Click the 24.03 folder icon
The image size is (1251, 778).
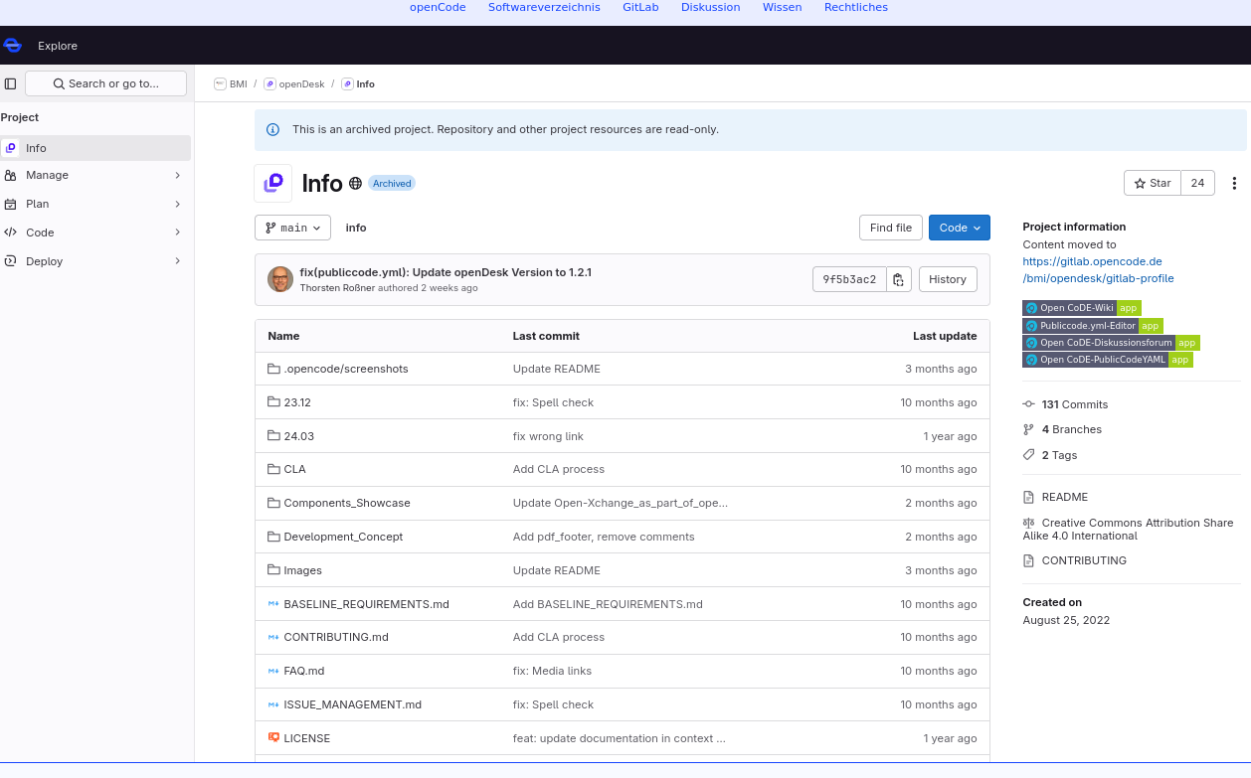pyautogui.click(x=273, y=436)
